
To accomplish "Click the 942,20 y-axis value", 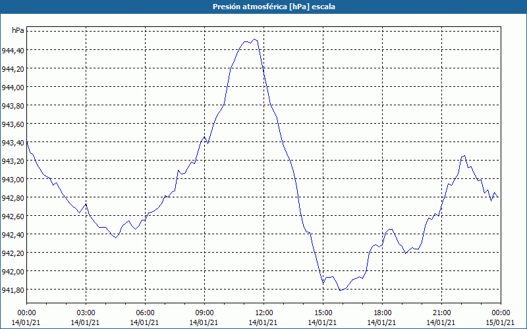I will (13, 253).
